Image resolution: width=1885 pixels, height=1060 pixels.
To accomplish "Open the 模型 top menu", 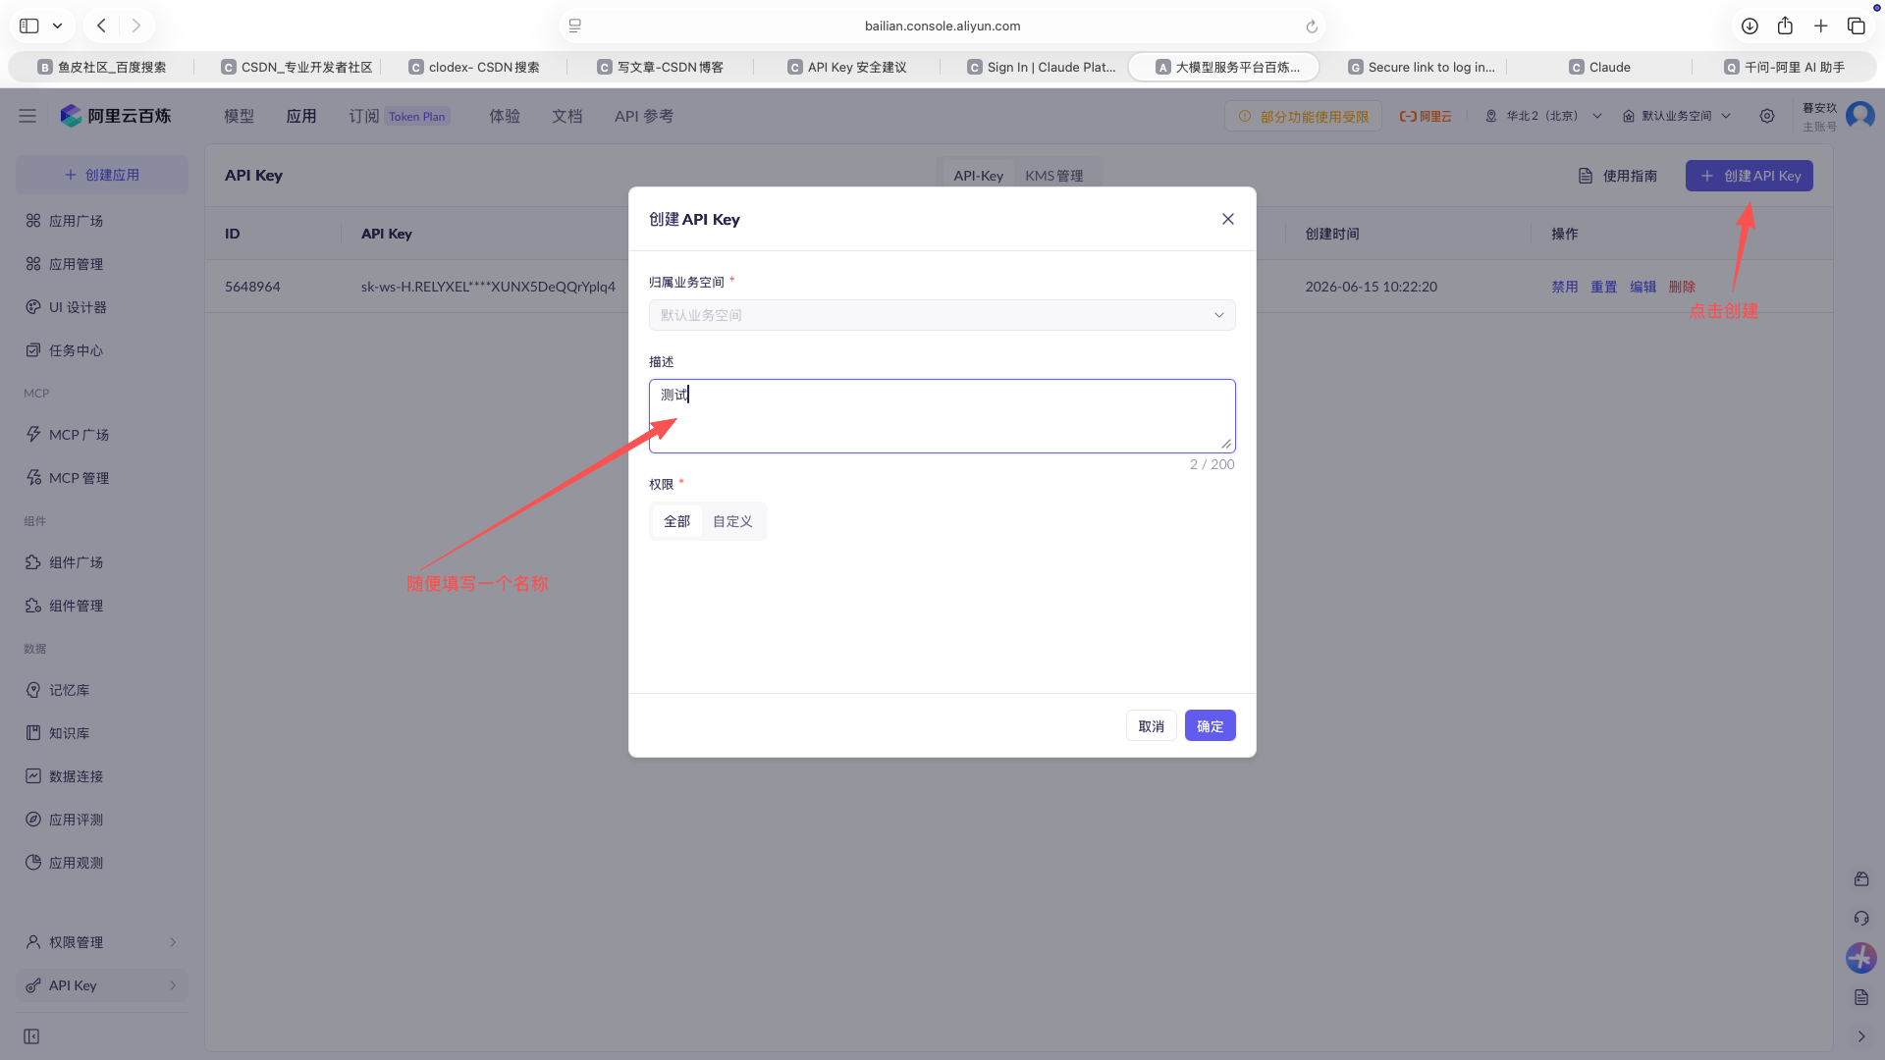I will (x=239, y=116).
